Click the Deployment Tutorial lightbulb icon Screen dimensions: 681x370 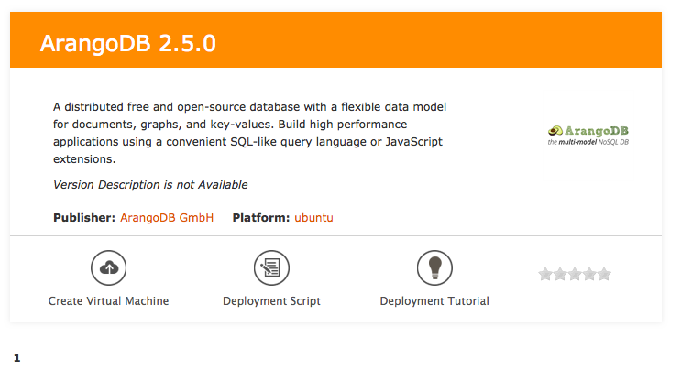434,267
